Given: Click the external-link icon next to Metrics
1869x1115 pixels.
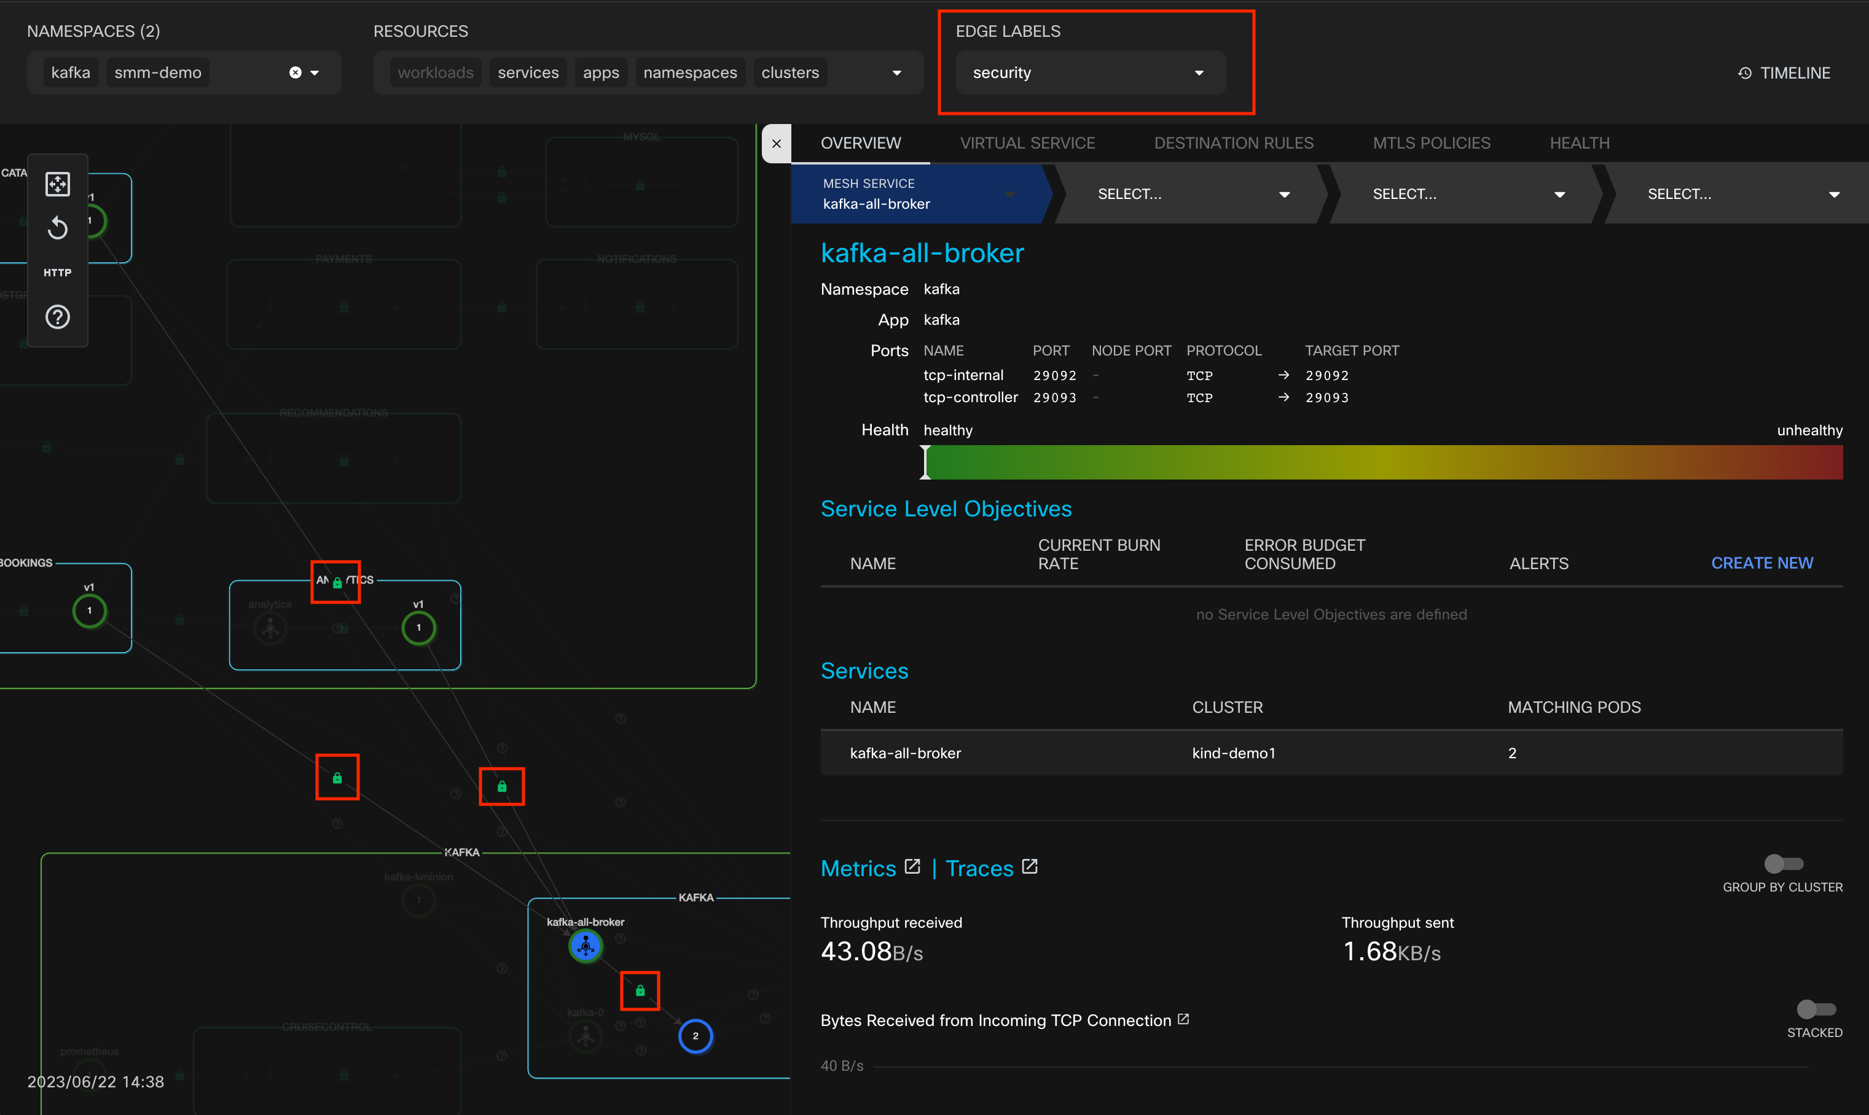Looking at the screenshot, I should coord(912,867).
